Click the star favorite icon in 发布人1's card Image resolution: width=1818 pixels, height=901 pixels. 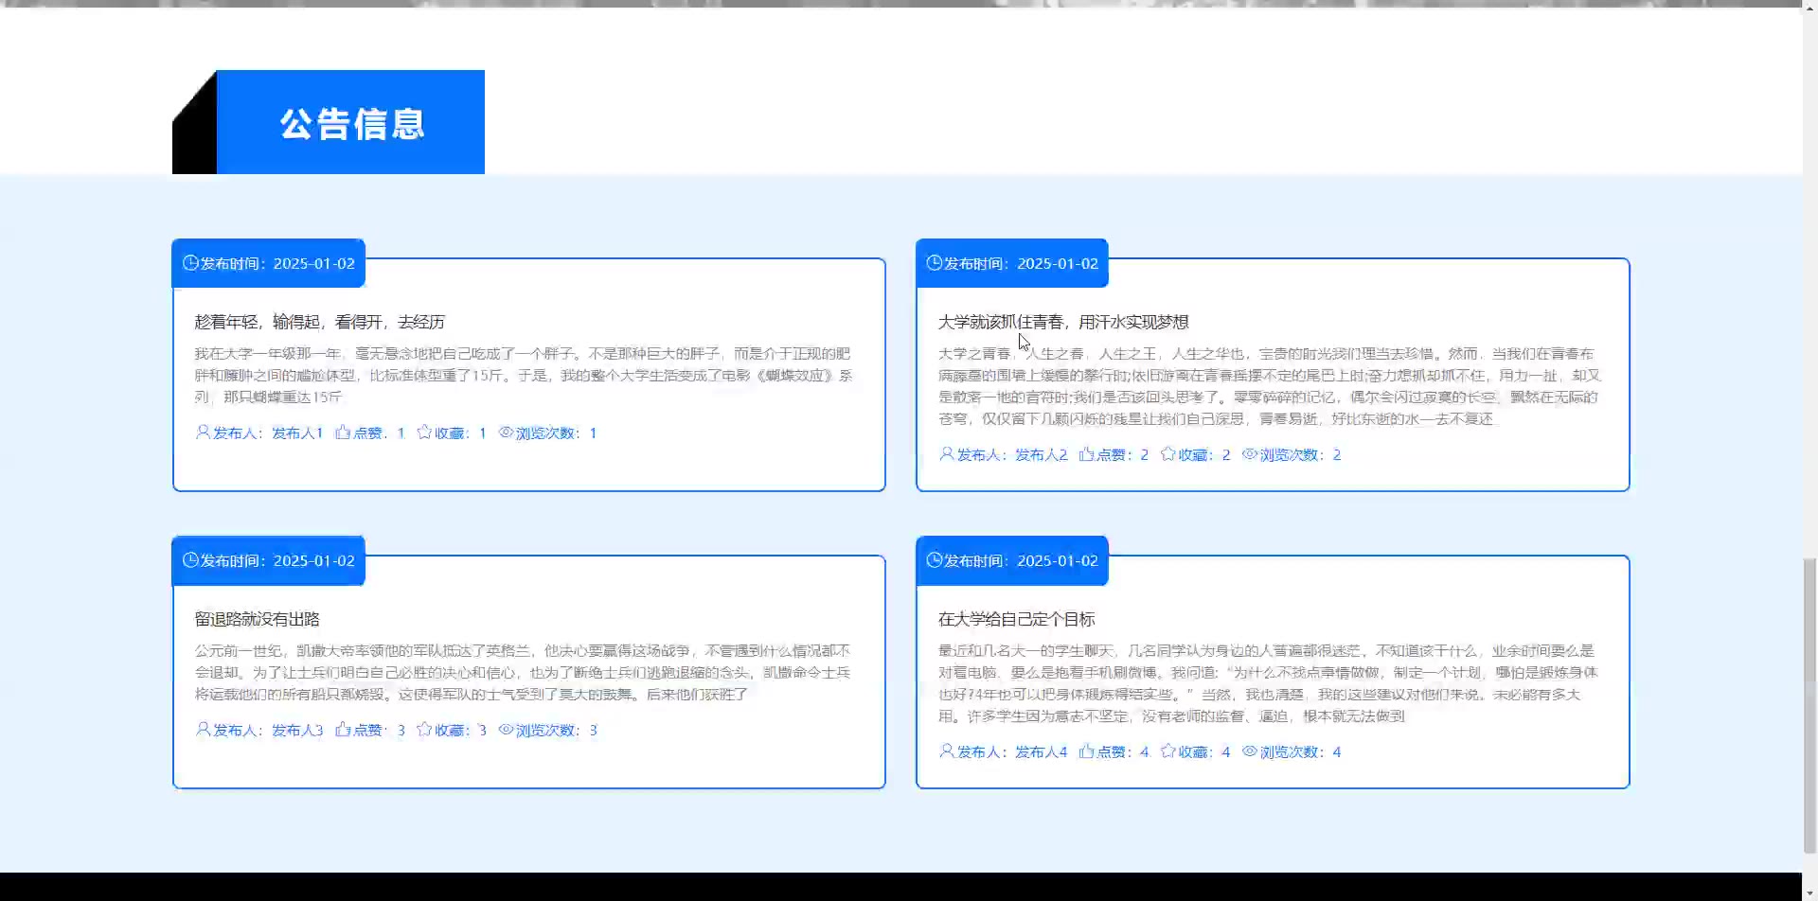424,433
